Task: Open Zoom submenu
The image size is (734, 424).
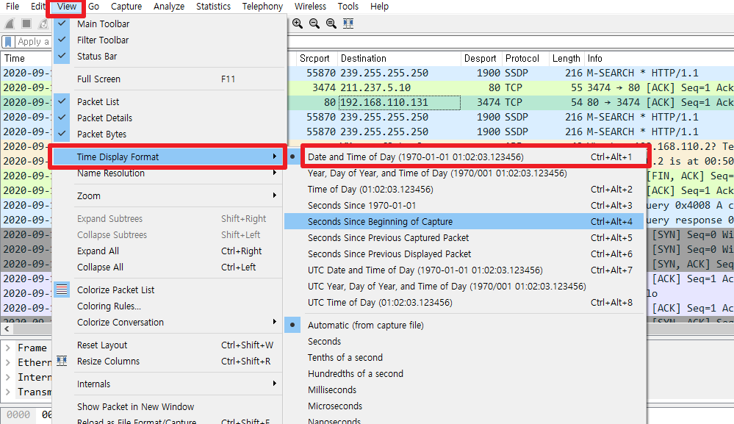Action: (x=168, y=195)
